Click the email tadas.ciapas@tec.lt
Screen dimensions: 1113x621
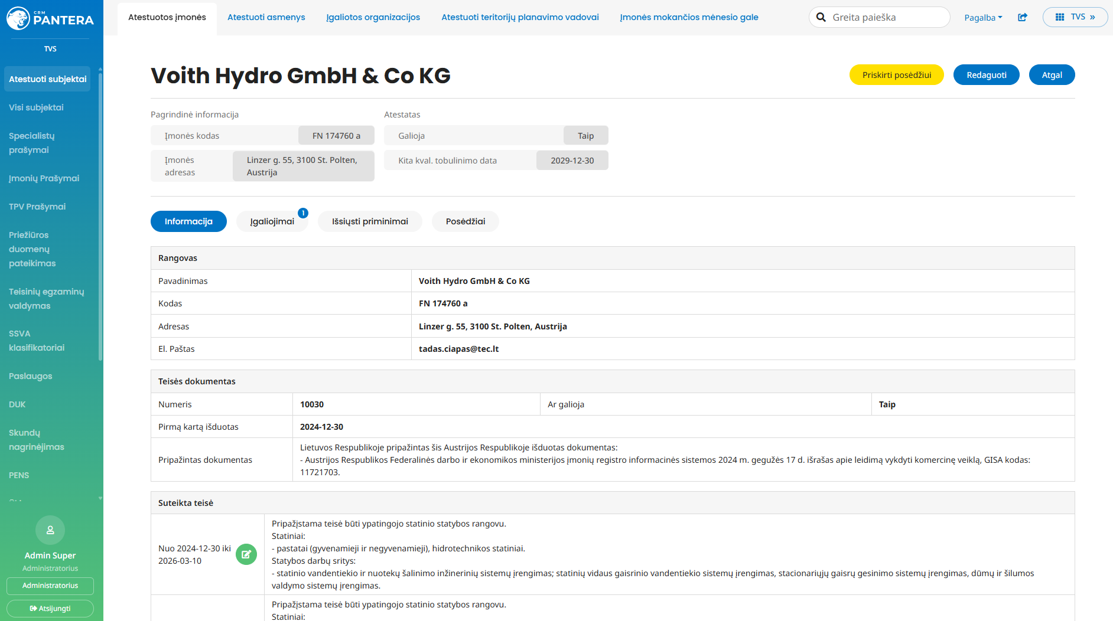pos(458,349)
